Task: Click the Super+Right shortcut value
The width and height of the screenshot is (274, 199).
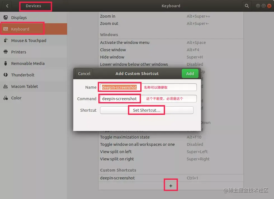Action: coord(198,159)
